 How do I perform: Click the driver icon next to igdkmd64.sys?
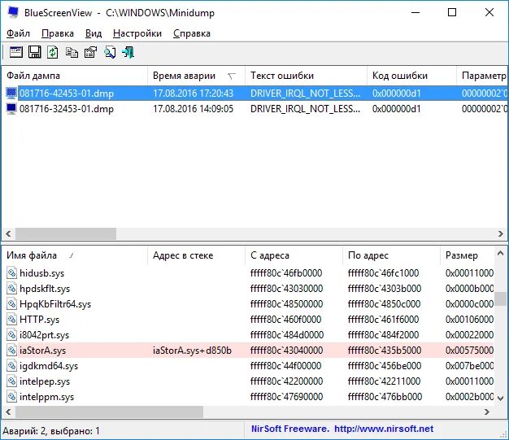(11, 366)
